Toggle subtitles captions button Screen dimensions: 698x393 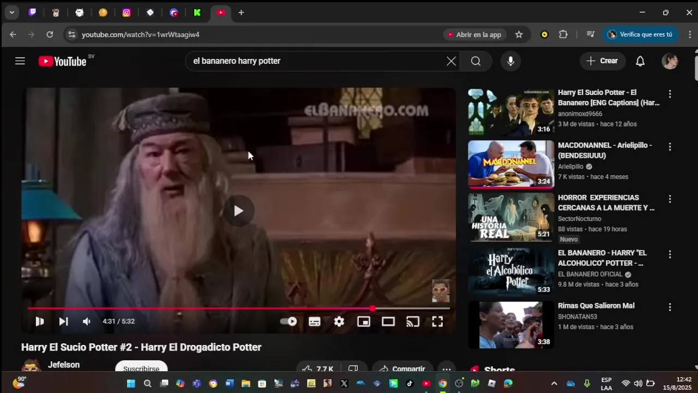tap(315, 321)
